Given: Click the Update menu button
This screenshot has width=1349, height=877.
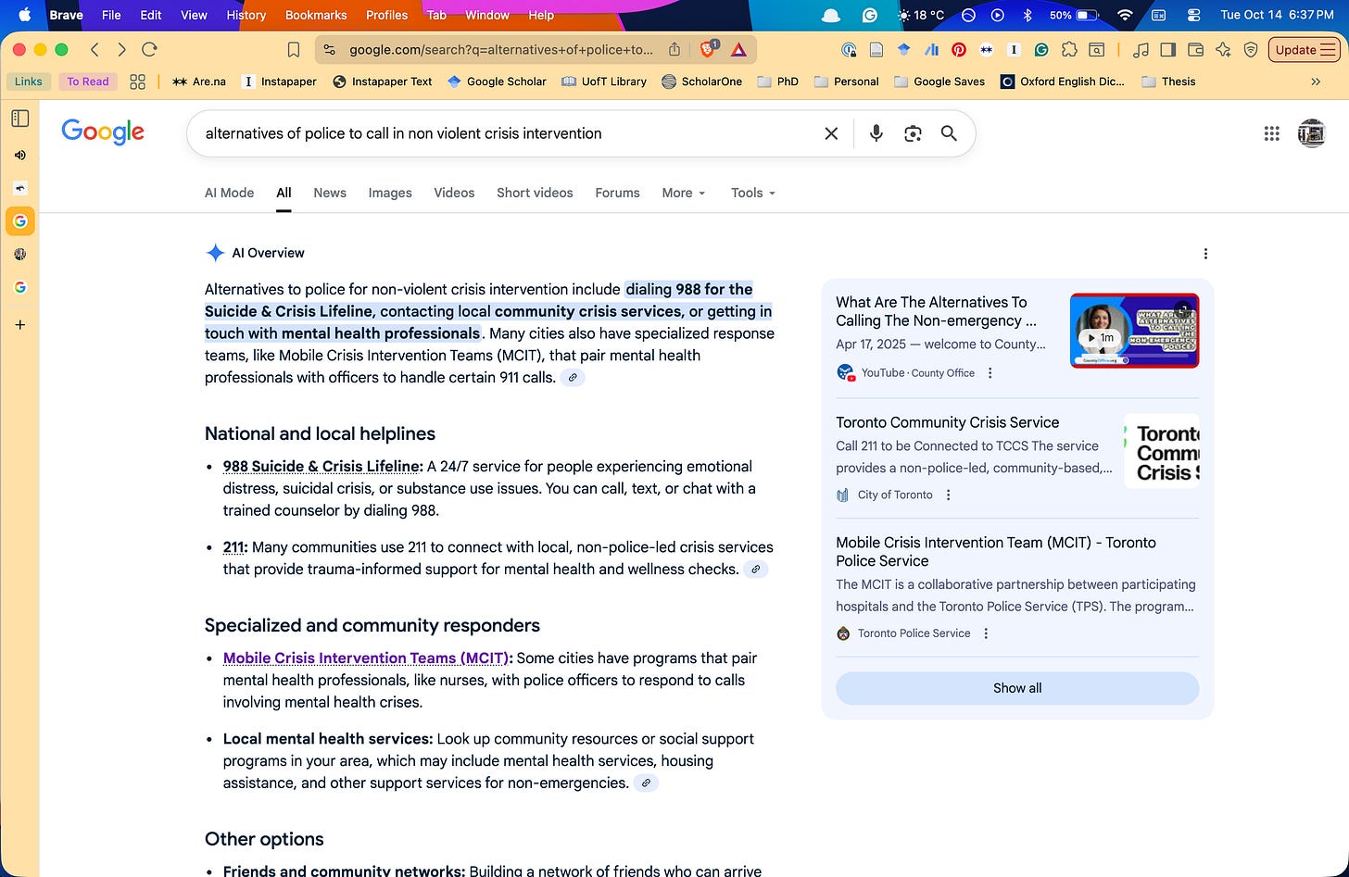Looking at the screenshot, I should (x=1305, y=50).
